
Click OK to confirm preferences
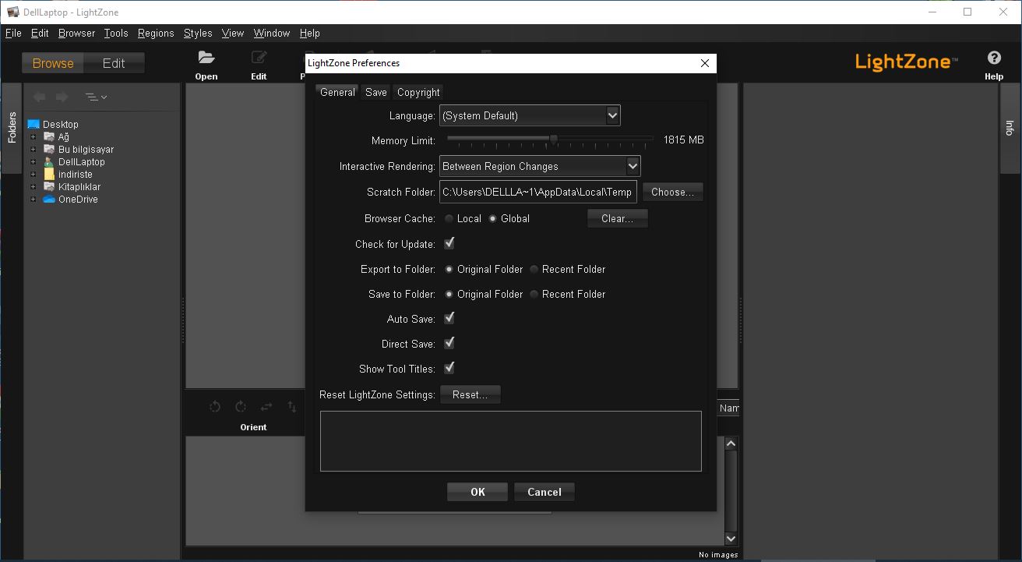pos(478,492)
